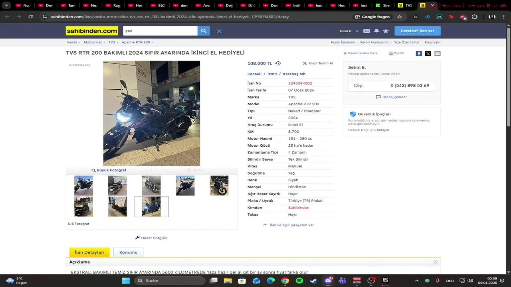Open Steam from the taskbar
Screen dimensions: 511x287
click(x=314, y=281)
